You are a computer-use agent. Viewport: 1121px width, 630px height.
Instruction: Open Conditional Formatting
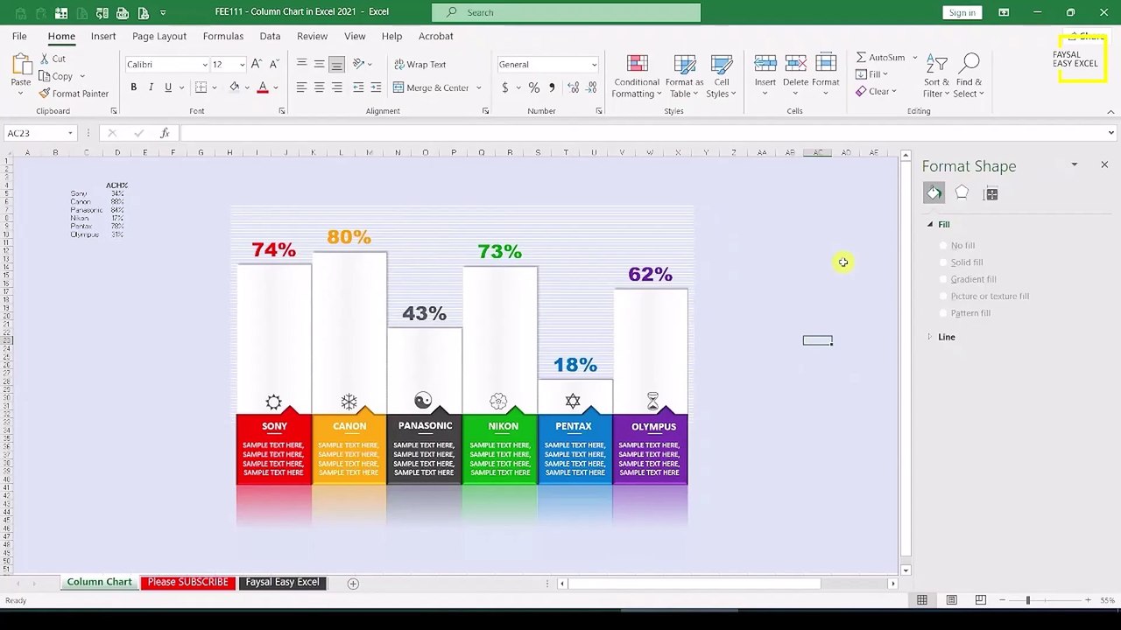tap(637, 76)
